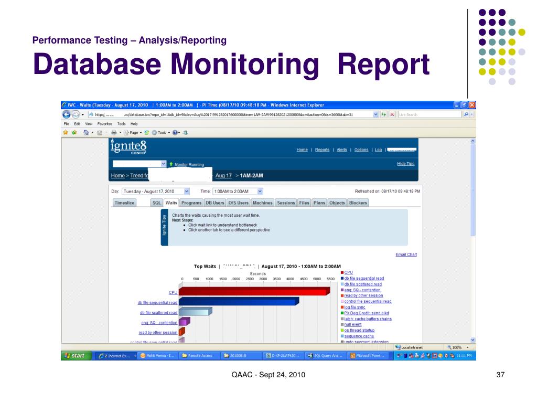
Task: Click the Alerts link in header
Action: 342,150
